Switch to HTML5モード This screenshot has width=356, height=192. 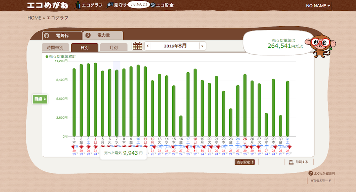(x=322, y=181)
